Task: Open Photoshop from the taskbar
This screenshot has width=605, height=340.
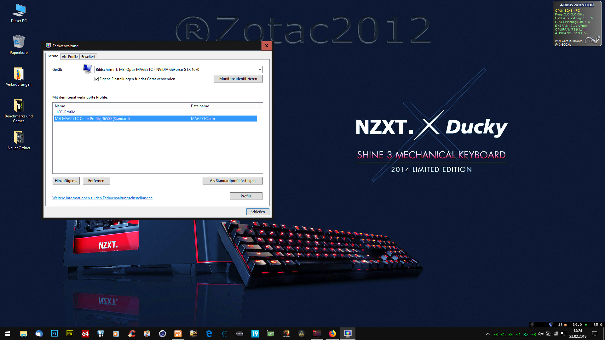Action: pyautogui.click(x=54, y=333)
